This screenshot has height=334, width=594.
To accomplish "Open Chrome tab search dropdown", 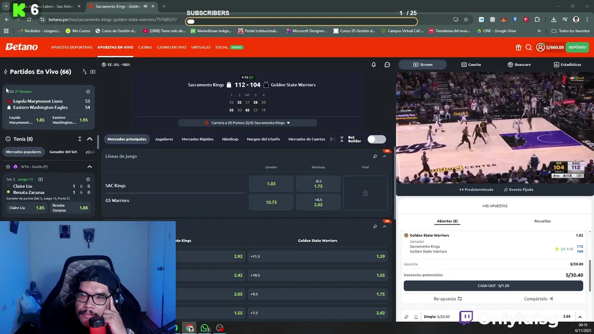I will 6,6.
